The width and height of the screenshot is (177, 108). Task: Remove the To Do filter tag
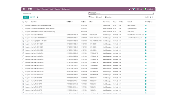[x=95, y=13]
